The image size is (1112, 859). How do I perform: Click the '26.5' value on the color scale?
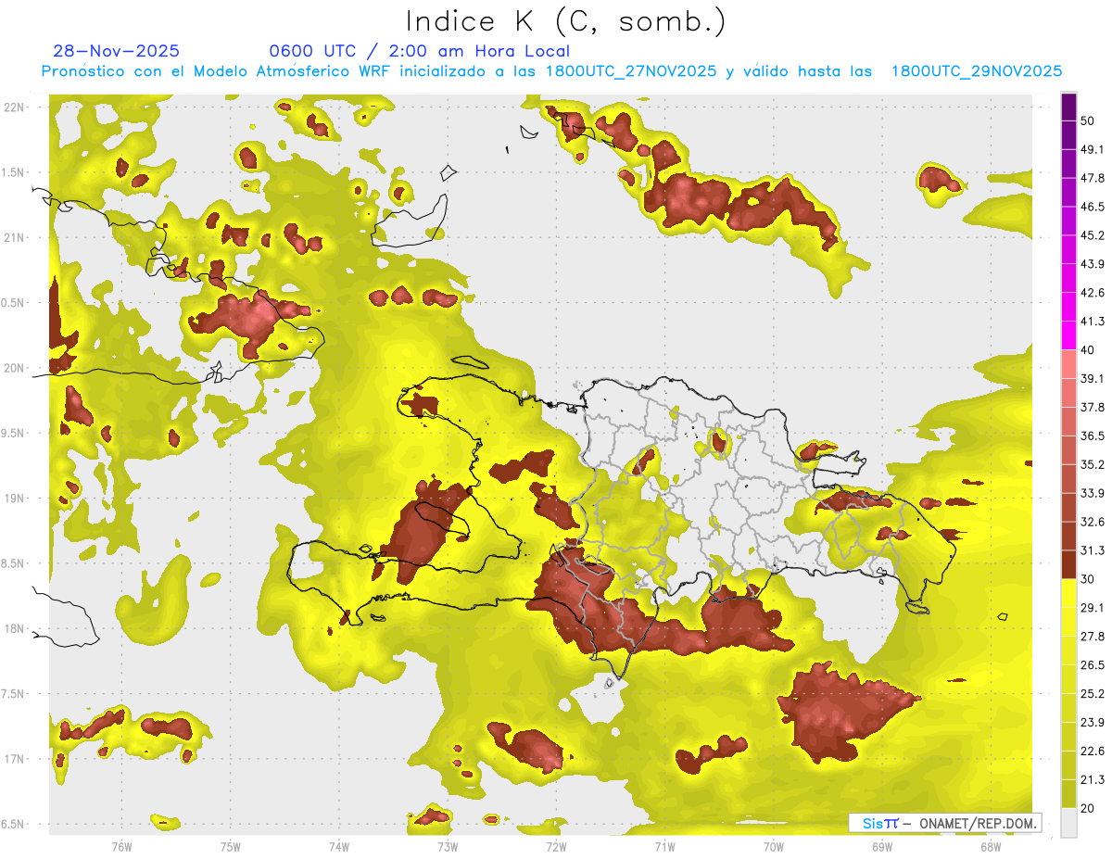pos(1092,664)
